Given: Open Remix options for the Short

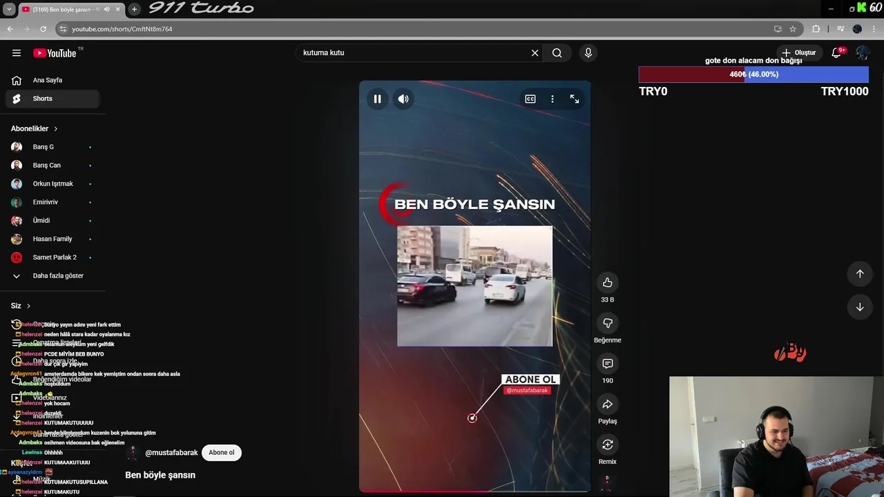Looking at the screenshot, I should 607,445.
